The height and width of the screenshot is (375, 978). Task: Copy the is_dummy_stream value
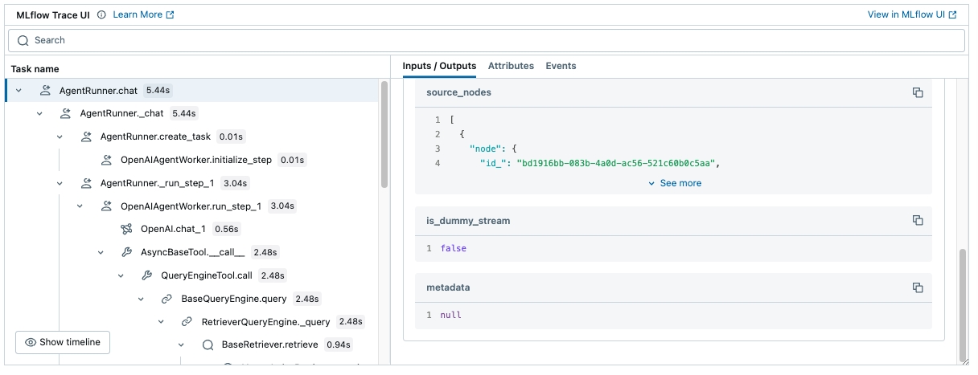point(917,220)
